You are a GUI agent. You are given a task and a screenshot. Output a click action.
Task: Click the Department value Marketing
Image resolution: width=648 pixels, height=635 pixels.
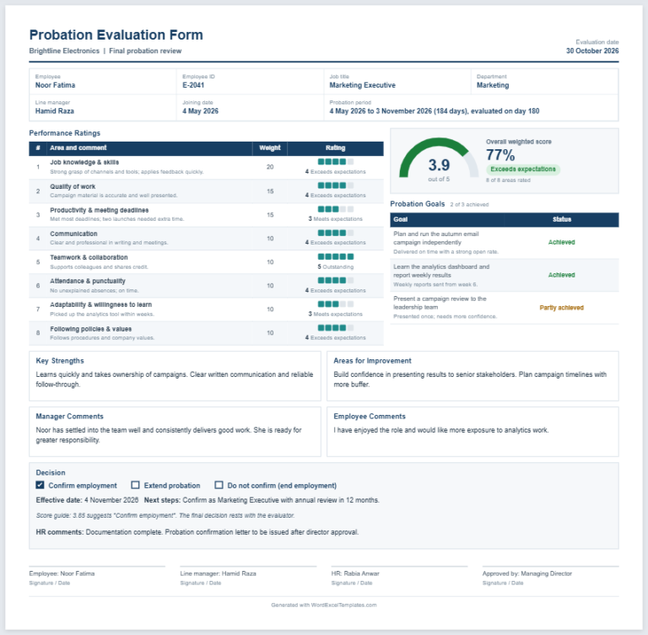pyautogui.click(x=493, y=85)
